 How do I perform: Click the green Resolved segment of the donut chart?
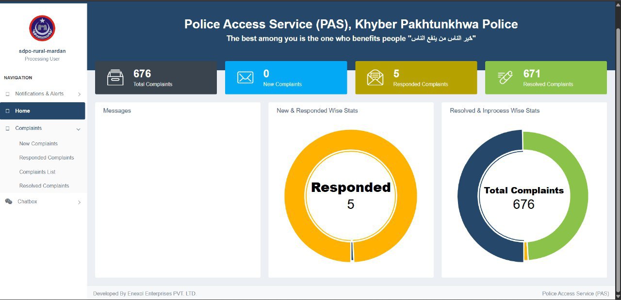579,196
